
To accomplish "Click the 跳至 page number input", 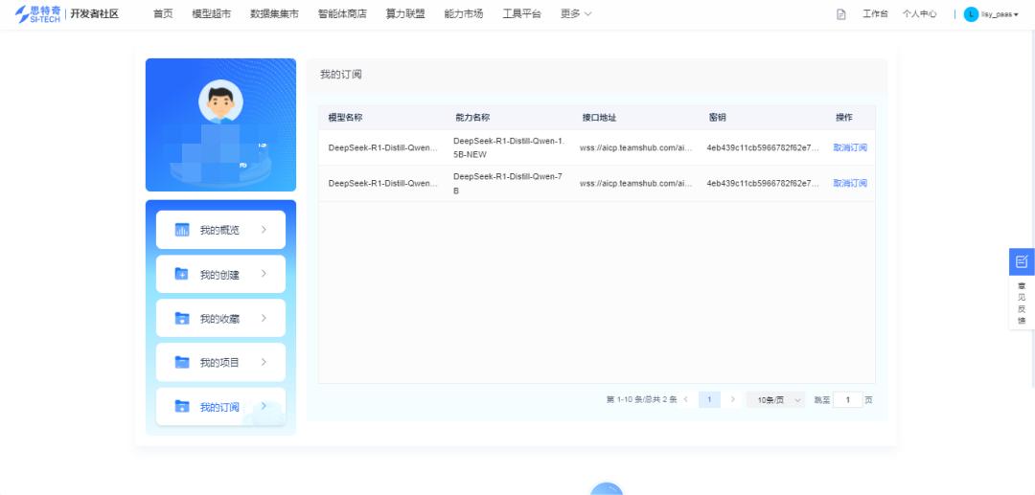I will pos(847,399).
